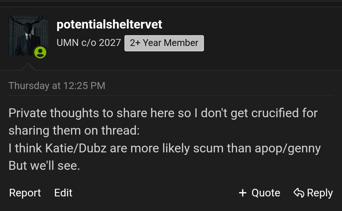The height and width of the screenshot is (211, 342).
Task: Click the post pointer triangle below avatar
Action: tap(28, 67)
